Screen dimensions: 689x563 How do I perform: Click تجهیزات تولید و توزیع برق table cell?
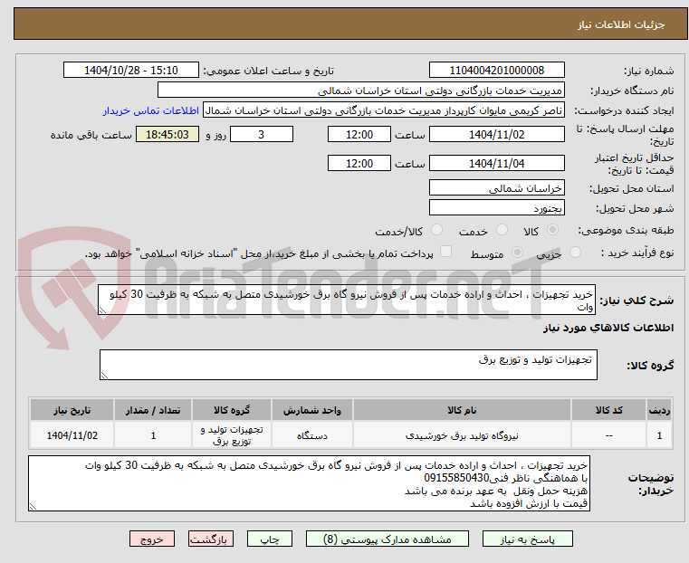tap(232, 435)
